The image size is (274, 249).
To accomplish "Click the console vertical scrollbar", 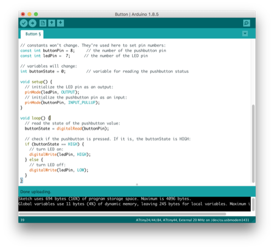I will [253, 205].
